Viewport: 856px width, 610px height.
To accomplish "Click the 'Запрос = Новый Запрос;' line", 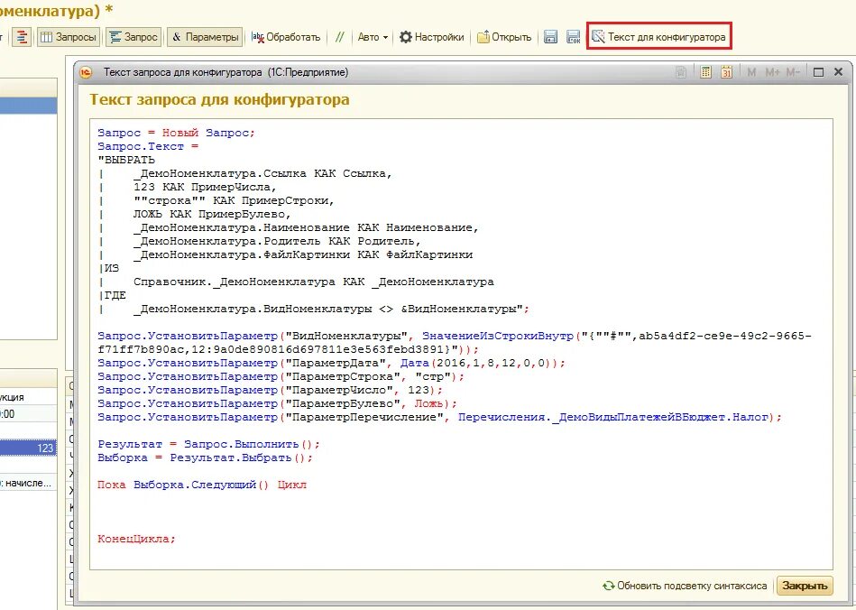I will click(x=176, y=133).
